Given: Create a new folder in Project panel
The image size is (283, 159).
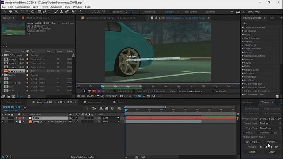Looking at the screenshot, I should pos(8,96).
